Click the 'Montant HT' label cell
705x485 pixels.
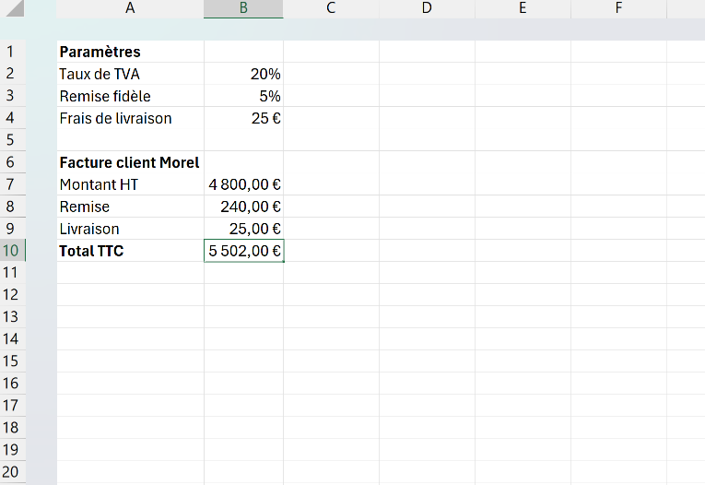click(130, 184)
